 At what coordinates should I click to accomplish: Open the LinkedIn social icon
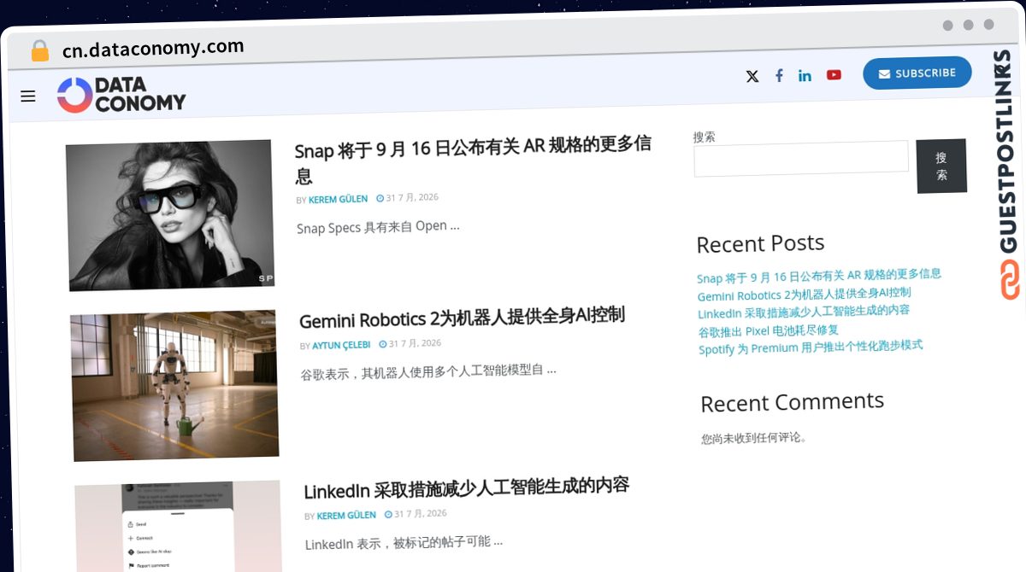805,75
